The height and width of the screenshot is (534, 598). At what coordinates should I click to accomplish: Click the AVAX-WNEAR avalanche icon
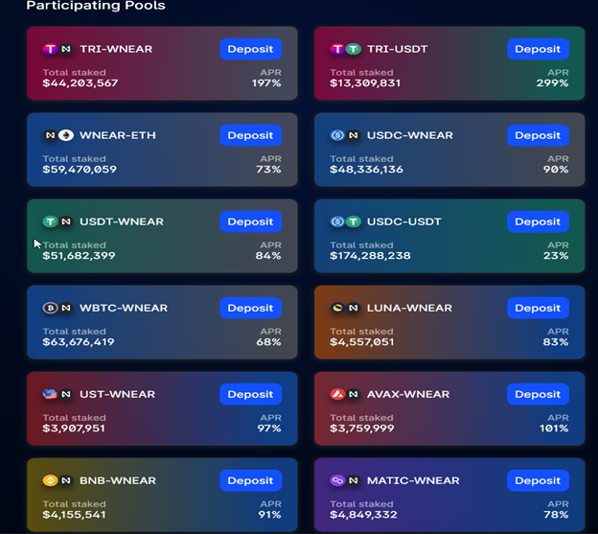[337, 394]
